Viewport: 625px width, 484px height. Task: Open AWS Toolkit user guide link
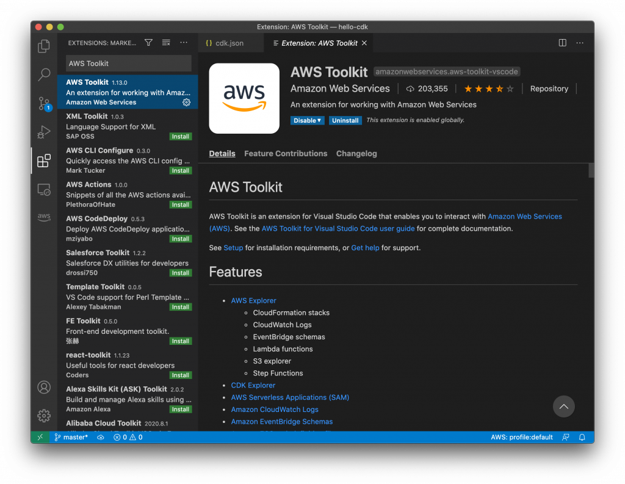point(338,228)
